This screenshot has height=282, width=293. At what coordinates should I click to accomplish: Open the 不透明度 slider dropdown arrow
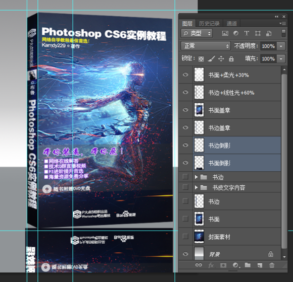[x=281, y=46]
